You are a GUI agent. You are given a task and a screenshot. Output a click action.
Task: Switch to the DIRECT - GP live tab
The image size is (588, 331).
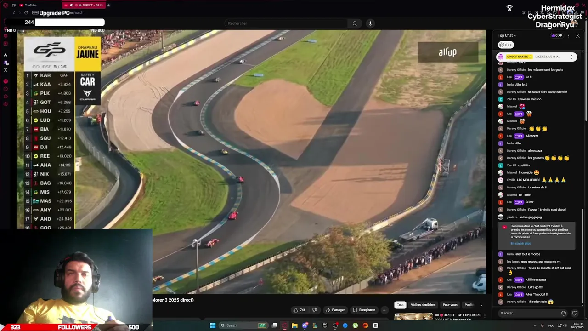85,5
